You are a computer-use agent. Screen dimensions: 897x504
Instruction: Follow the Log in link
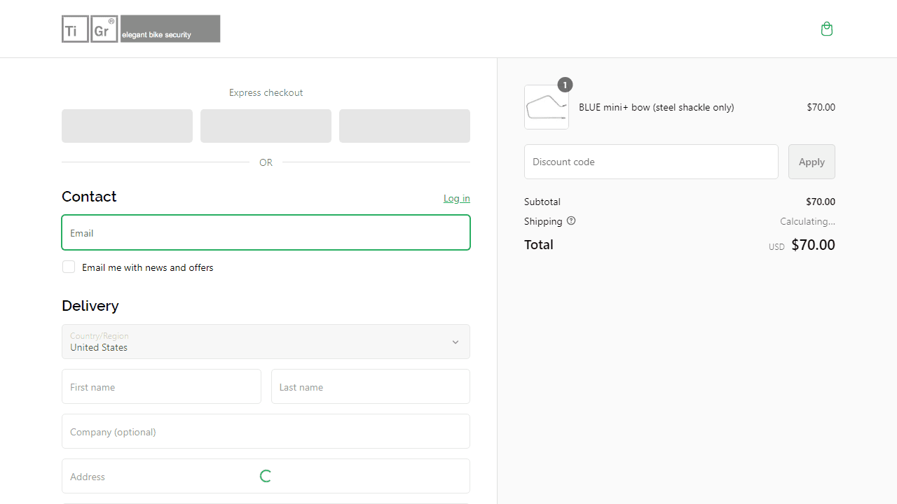point(457,198)
